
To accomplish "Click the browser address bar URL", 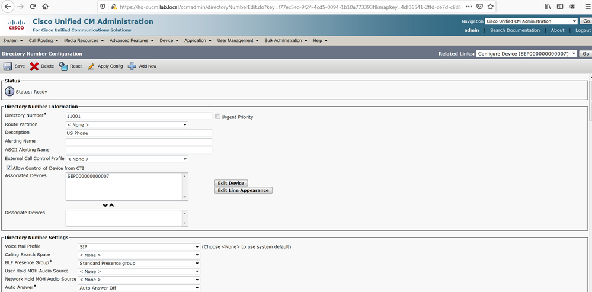I will point(290,7).
